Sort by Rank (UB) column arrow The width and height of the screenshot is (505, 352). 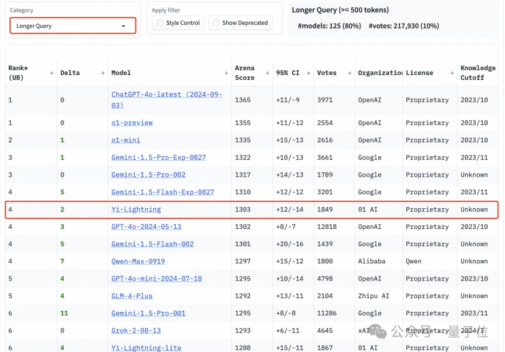(x=51, y=73)
